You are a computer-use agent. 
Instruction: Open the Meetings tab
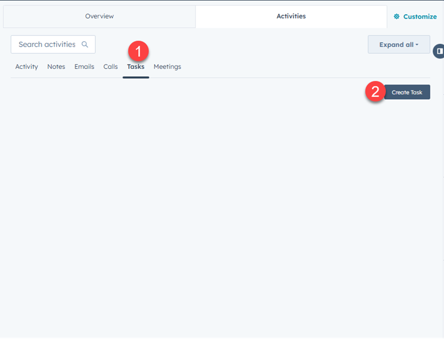tap(167, 67)
